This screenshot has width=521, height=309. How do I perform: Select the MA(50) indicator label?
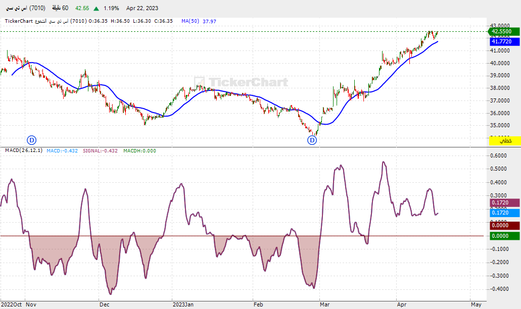pos(190,21)
